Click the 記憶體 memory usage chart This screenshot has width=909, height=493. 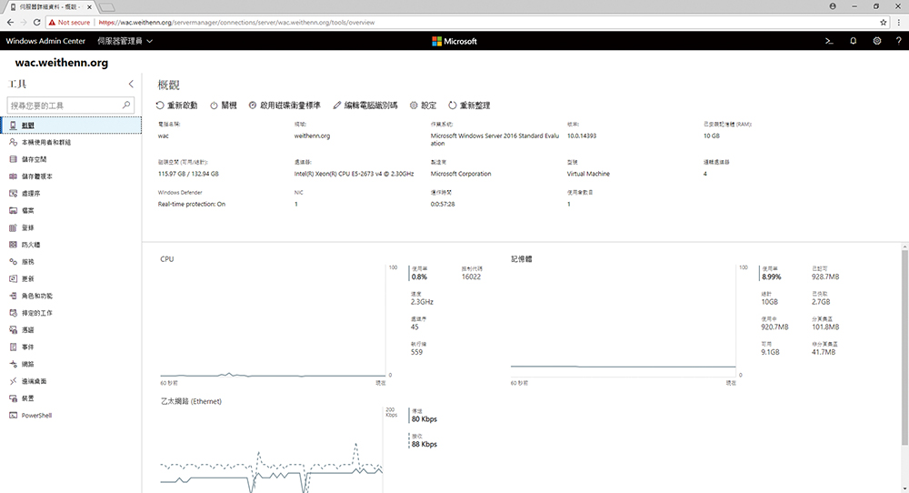[624, 322]
